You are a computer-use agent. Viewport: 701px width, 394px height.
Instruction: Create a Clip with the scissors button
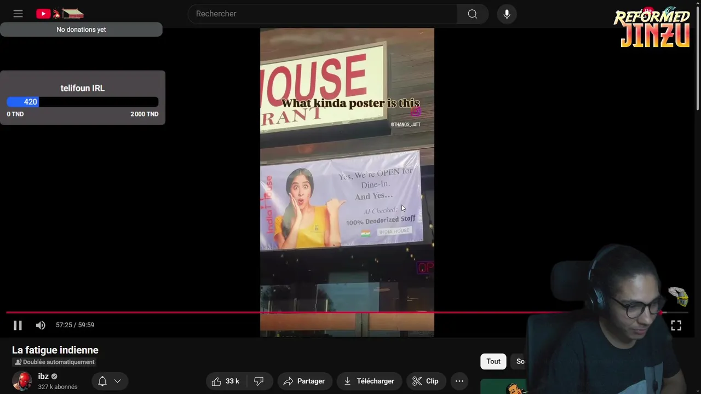pos(426,381)
